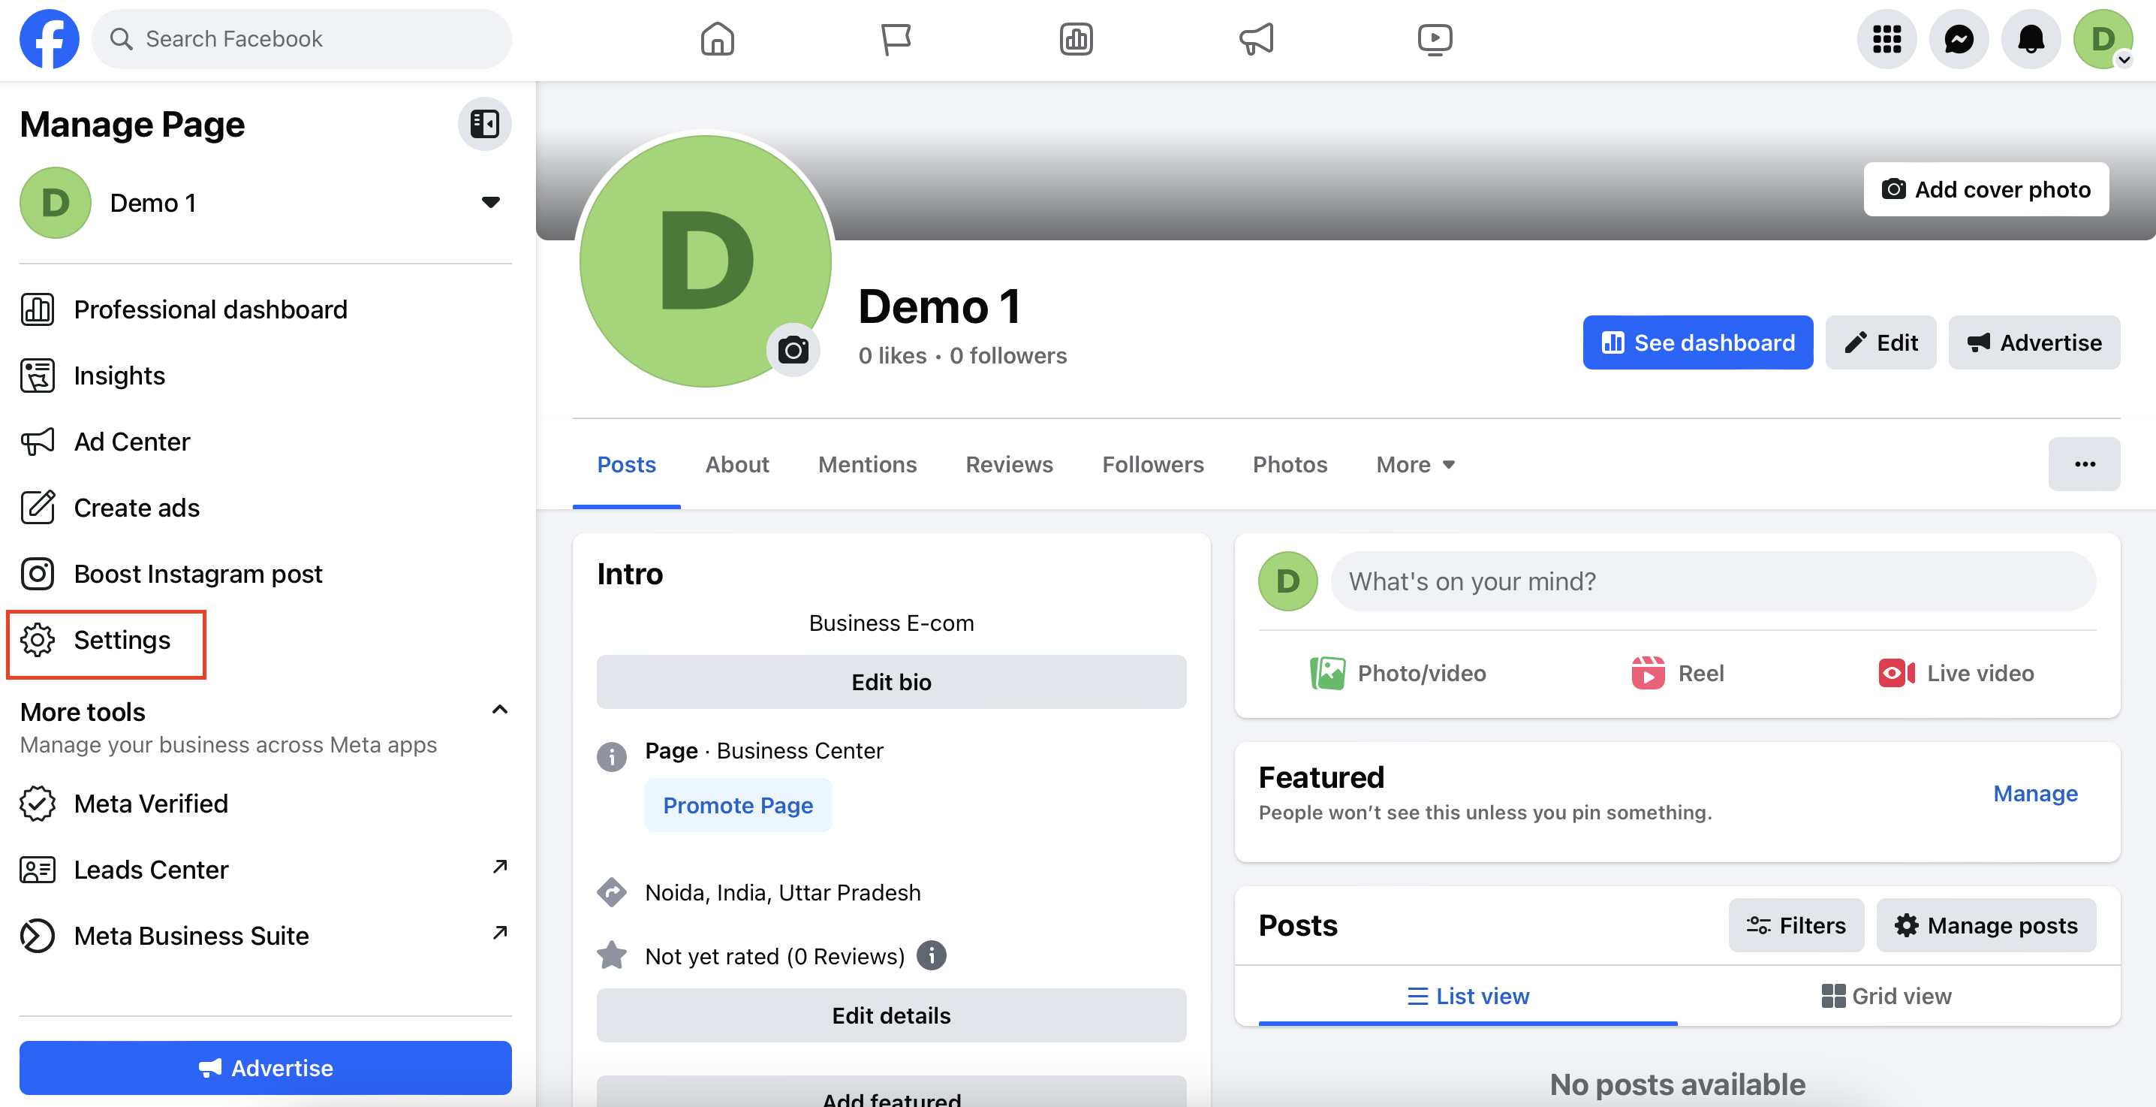Open the More tab dropdown
This screenshot has height=1107, width=2156.
coord(1415,464)
